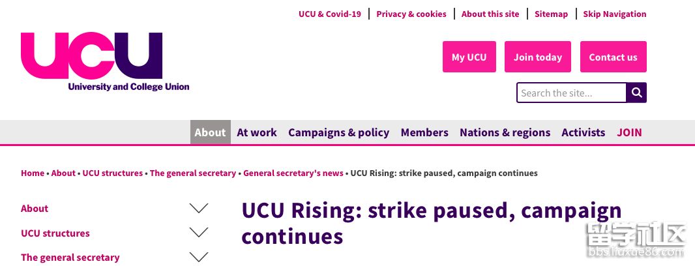Open the UCU & Covid-19 link
Screen dimensions: 695x266
pyautogui.click(x=330, y=14)
